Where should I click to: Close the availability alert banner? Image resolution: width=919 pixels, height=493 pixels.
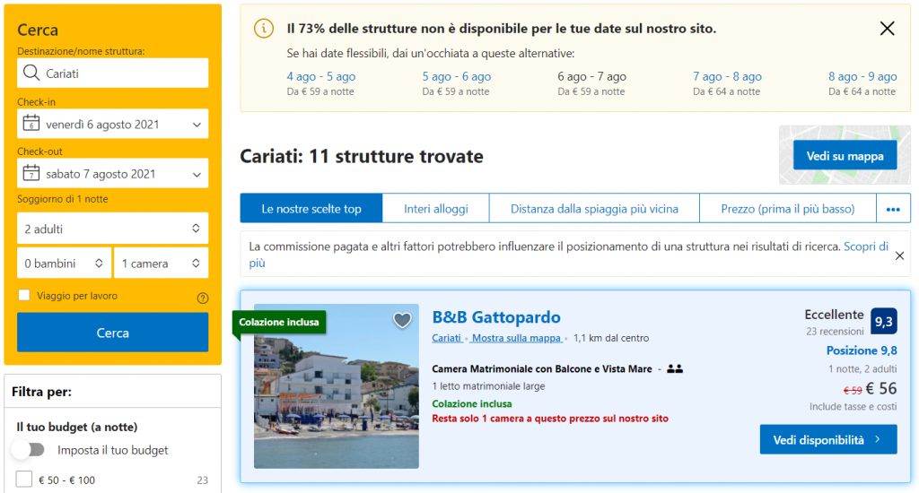[x=887, y=29]
